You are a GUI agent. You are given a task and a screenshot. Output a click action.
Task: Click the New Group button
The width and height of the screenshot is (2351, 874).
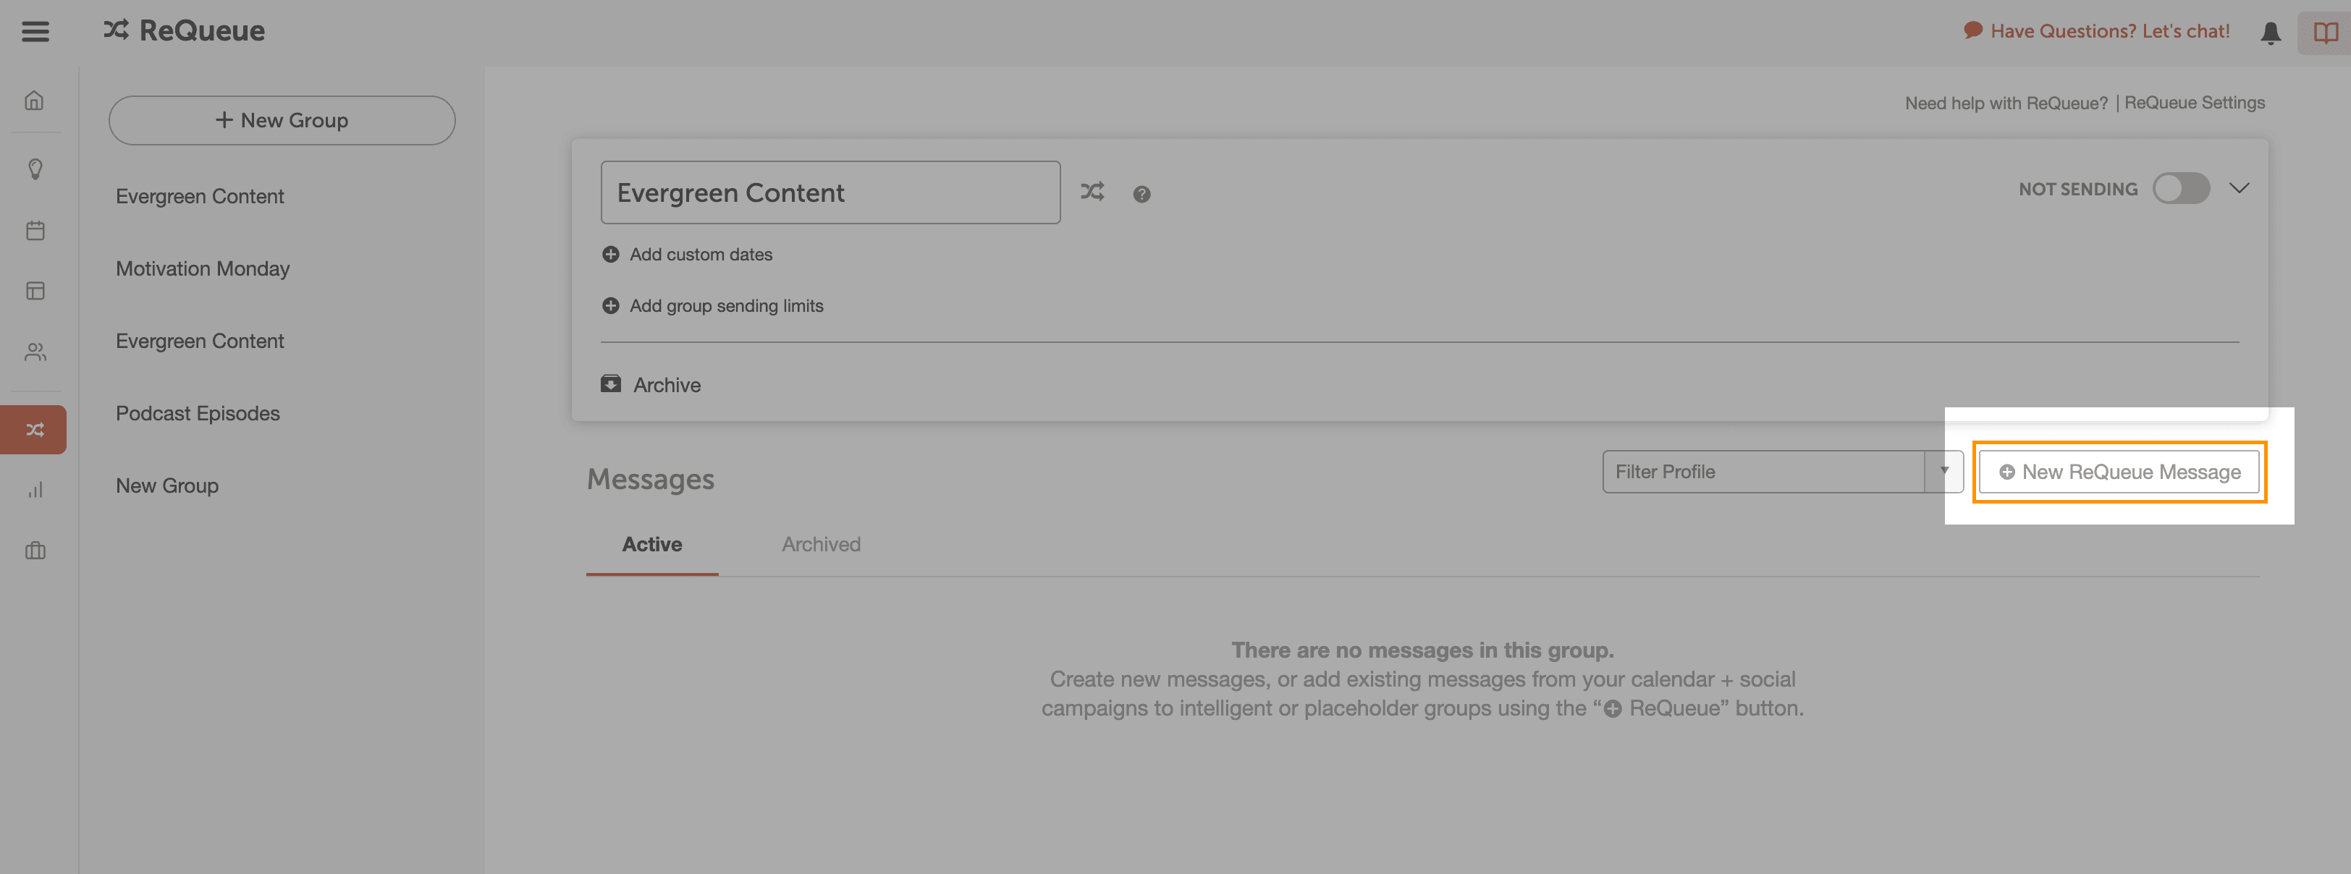281,120
